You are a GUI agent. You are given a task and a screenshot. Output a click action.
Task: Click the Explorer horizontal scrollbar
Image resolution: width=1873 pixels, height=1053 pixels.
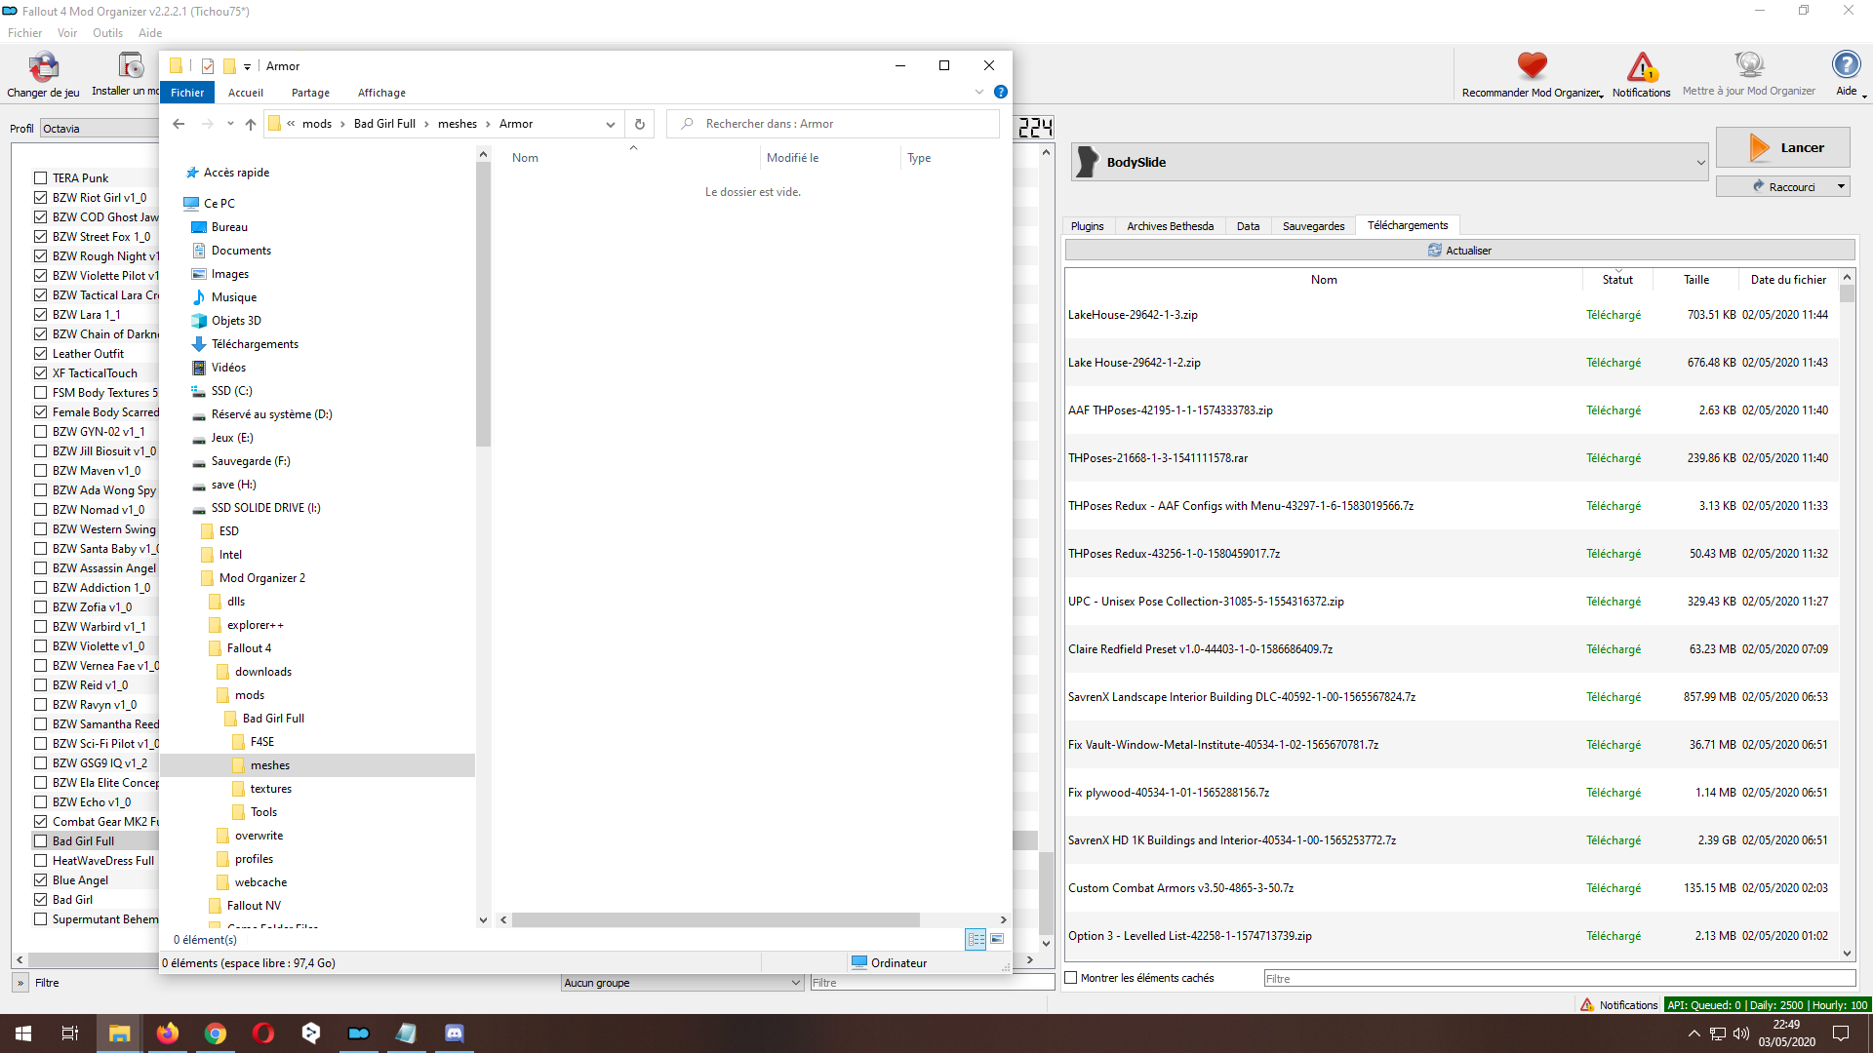tap(716, 920)
